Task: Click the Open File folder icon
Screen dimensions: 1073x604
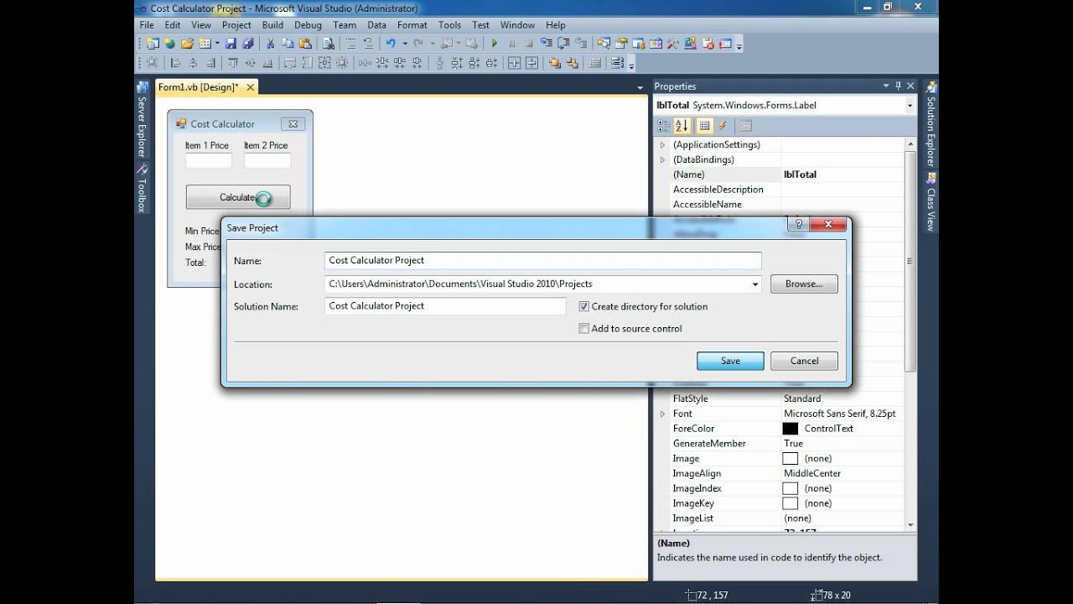Action: pyautogui.click(x=186, y=44)
